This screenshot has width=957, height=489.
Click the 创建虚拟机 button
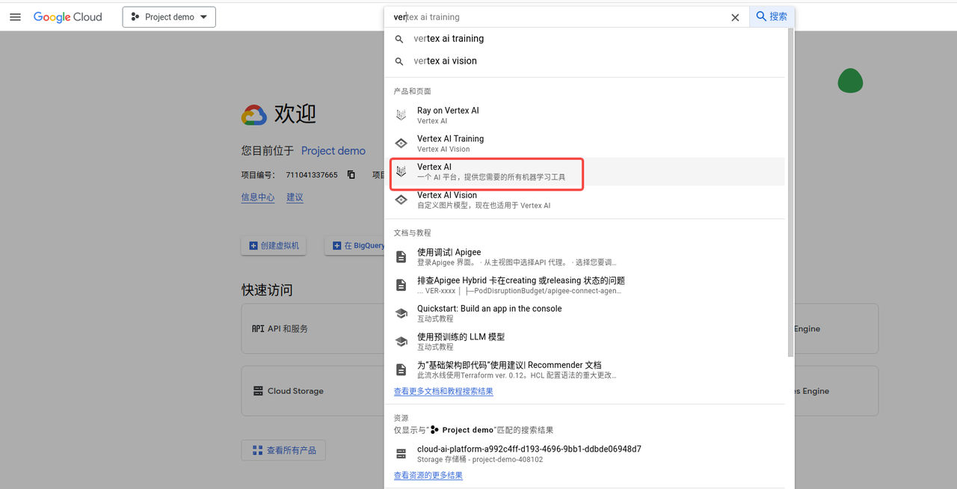coord(274,245)
